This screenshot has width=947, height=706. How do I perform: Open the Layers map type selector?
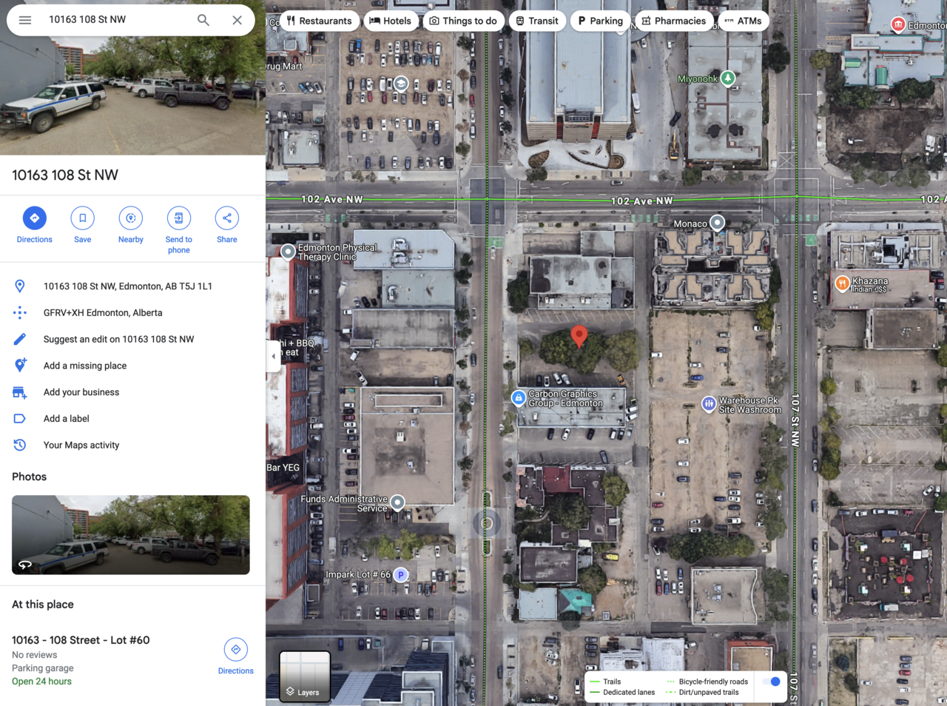(x=304, y=676)
